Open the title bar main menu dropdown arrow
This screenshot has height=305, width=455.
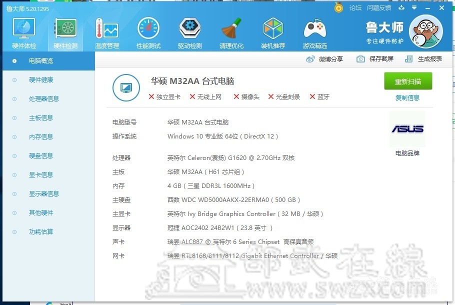[x=414, y=8]
